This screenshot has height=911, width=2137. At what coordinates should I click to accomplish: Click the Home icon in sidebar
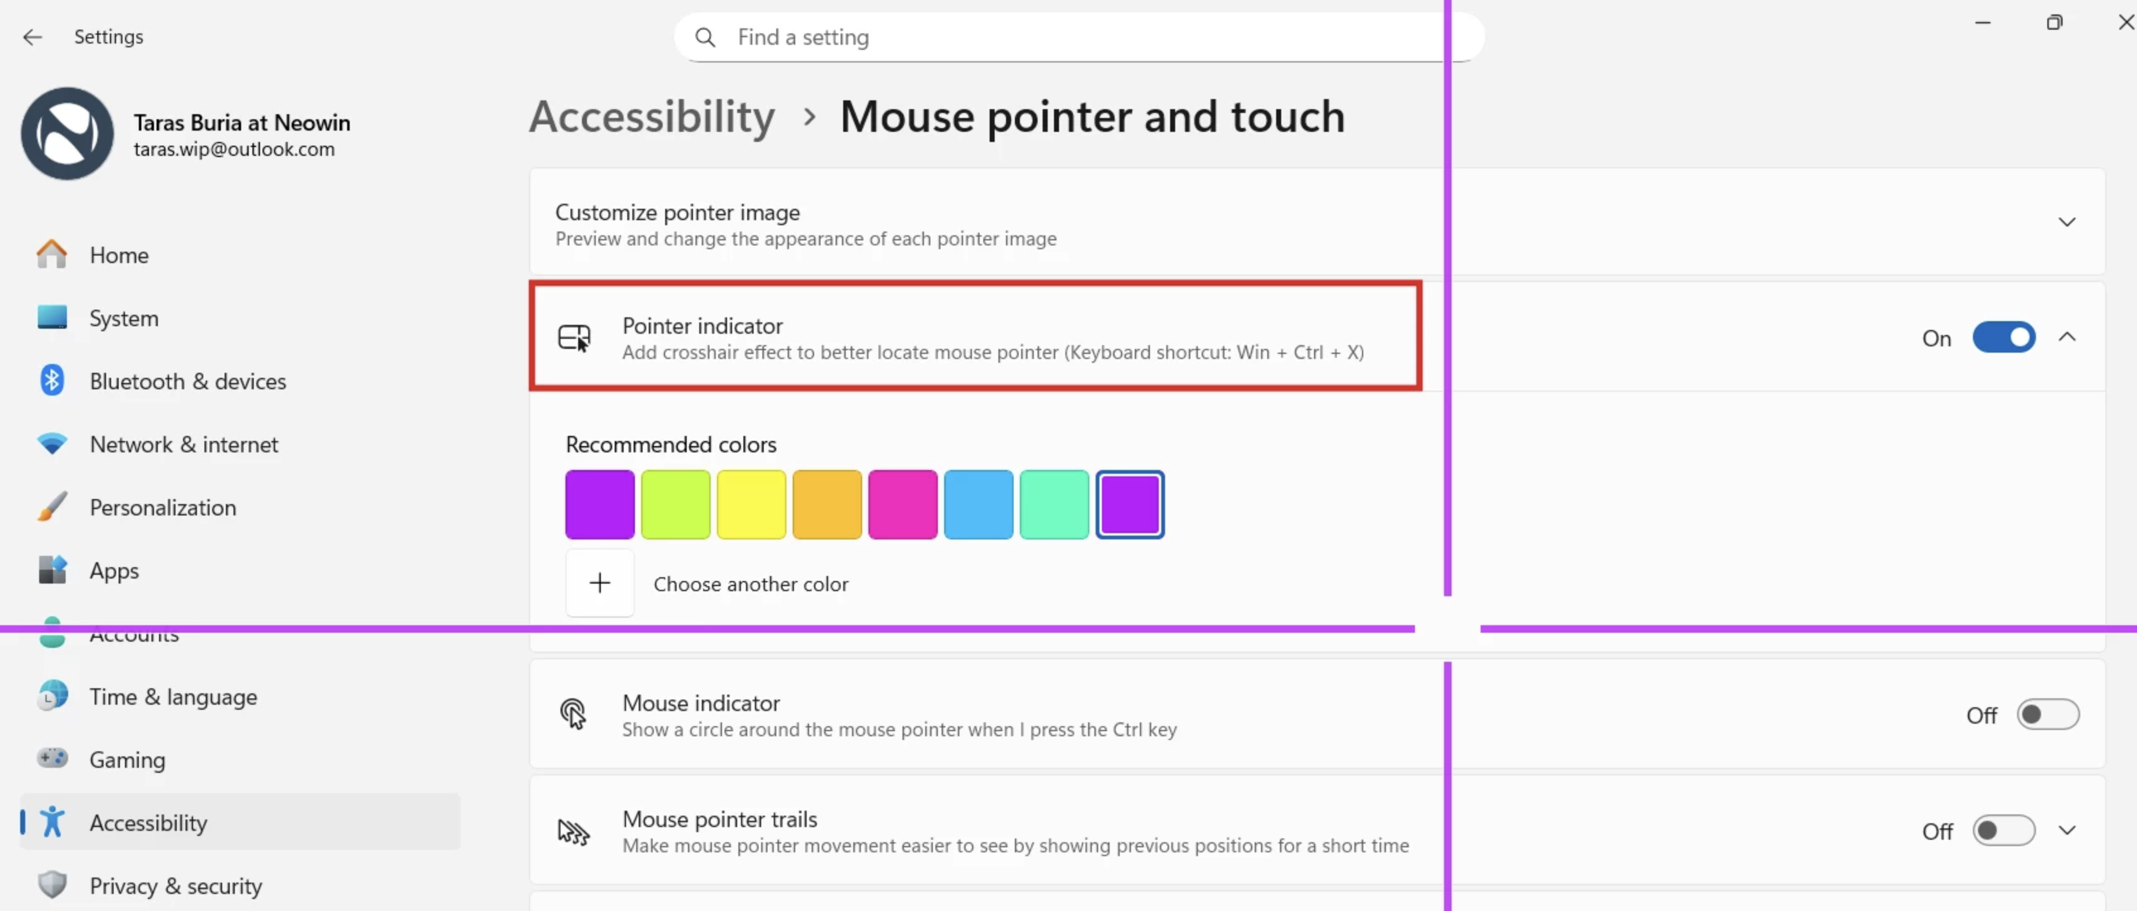(51, 254)
